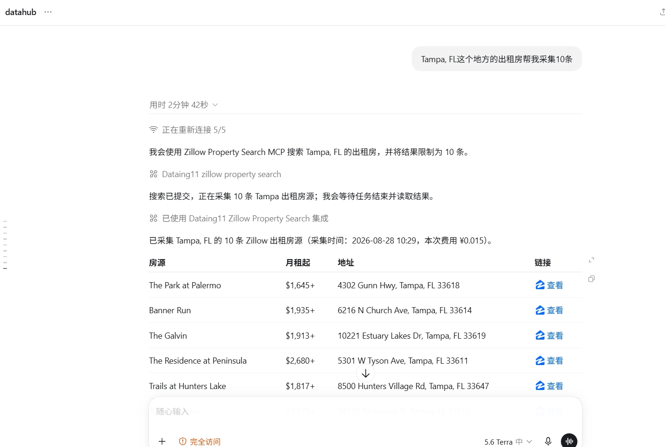Open the 5.6 Terra model dropdown
665x447 pixels.
[508, 442]
